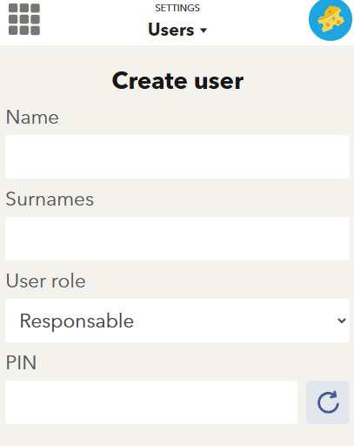The width and height of the screenshot is (354, 446).
Task: Regenerate the PIN with refresh icon
Action: (x=328, y=402)
